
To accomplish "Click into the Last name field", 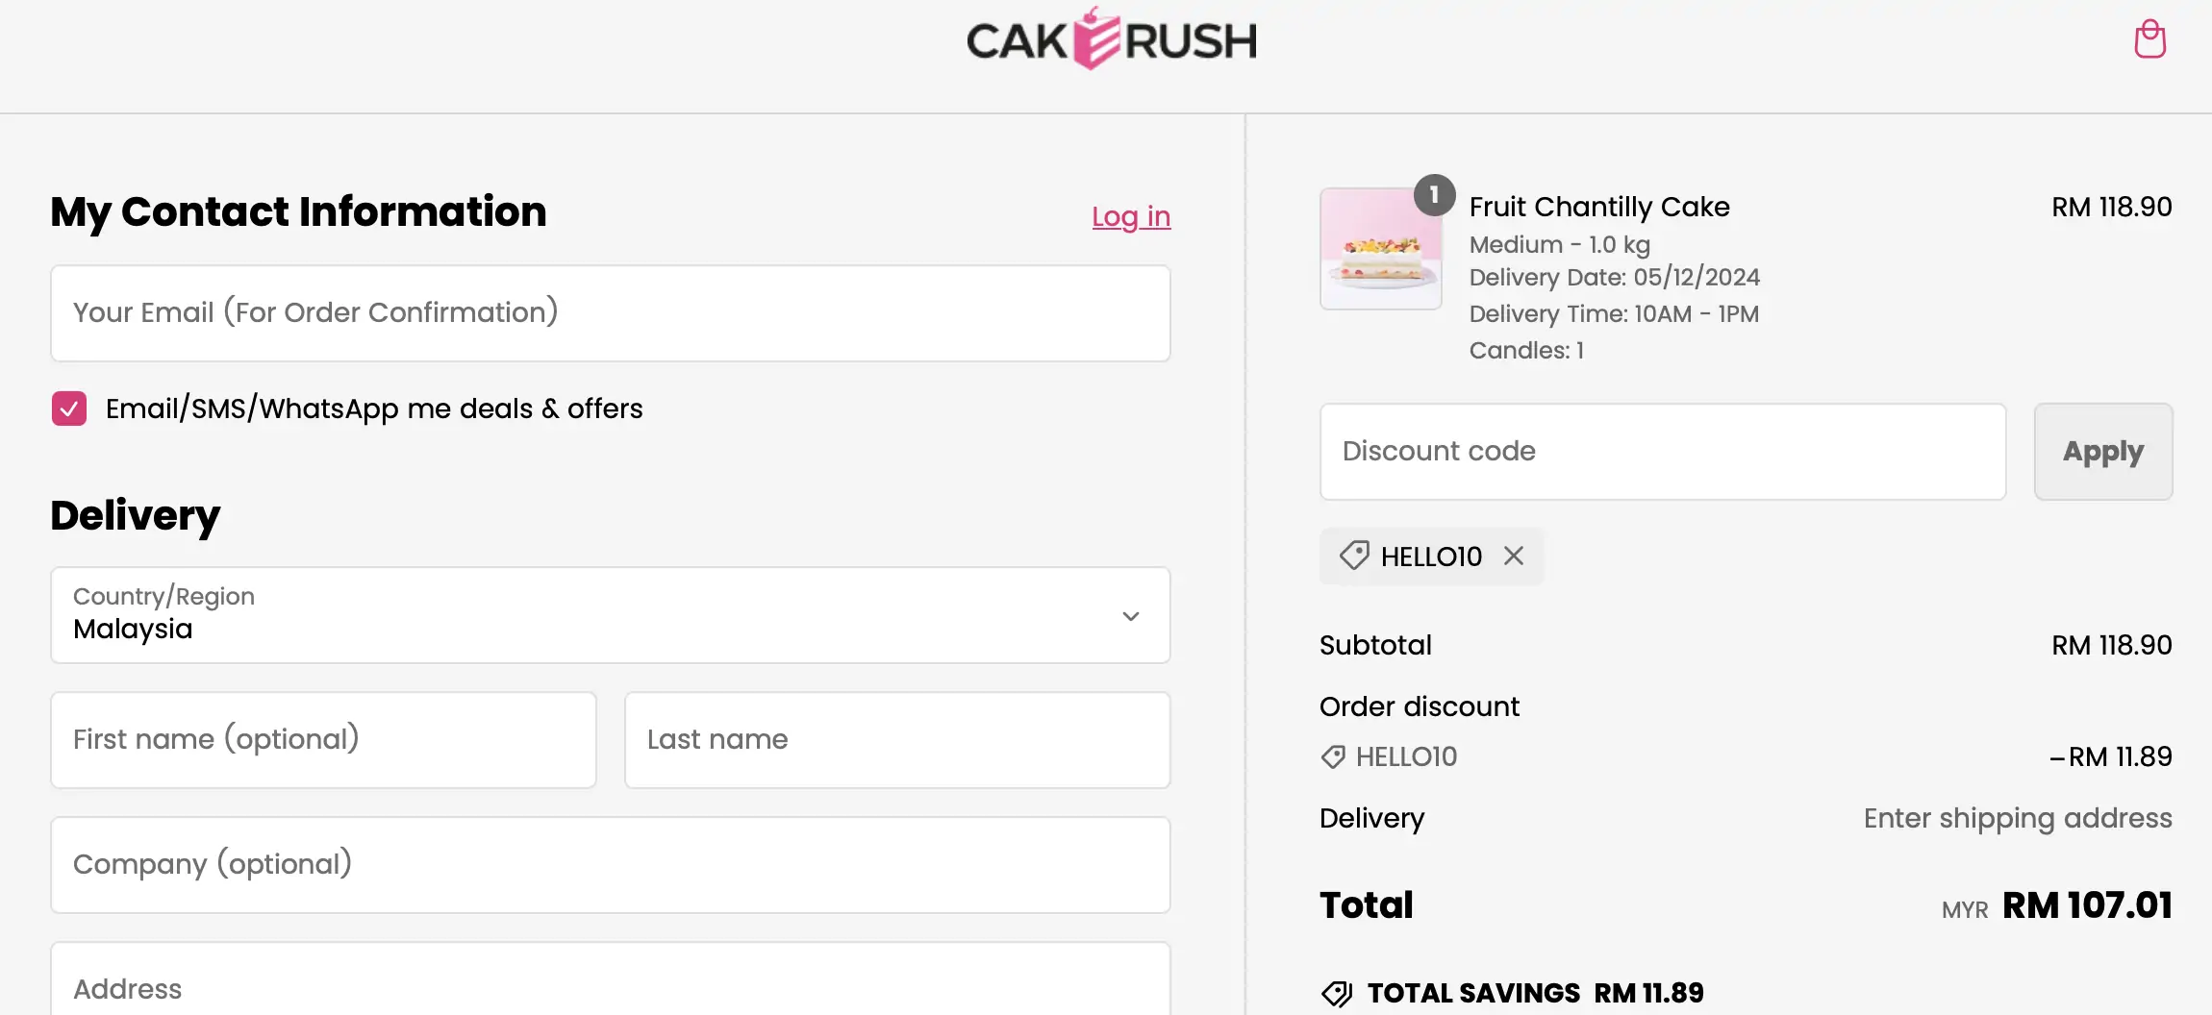I will 896,740.
